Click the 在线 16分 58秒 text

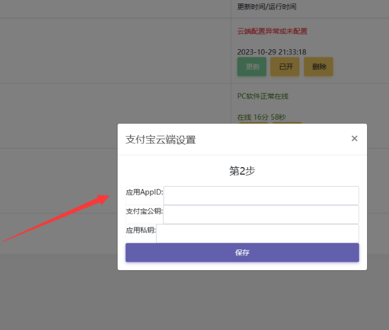point(261,117)
